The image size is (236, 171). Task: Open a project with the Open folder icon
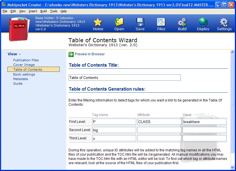[x=119, y=22]
